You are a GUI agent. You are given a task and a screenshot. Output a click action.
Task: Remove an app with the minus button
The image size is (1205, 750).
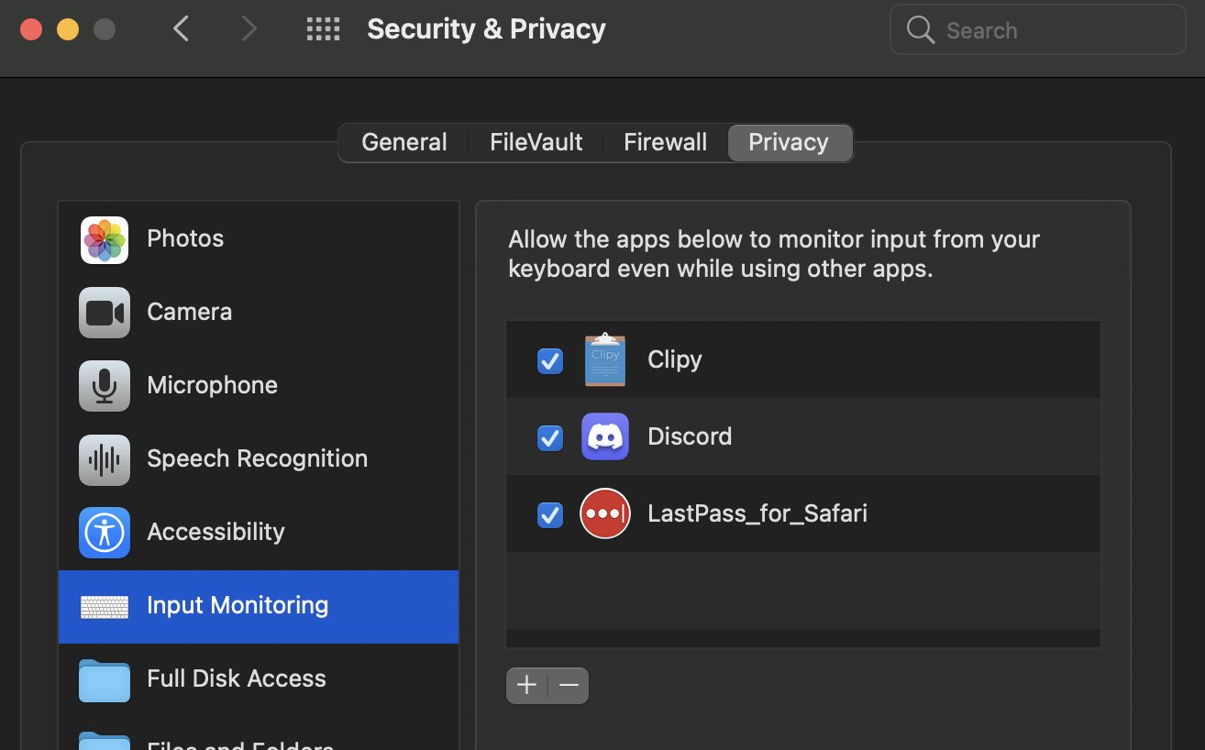click(x=569, y=685)
